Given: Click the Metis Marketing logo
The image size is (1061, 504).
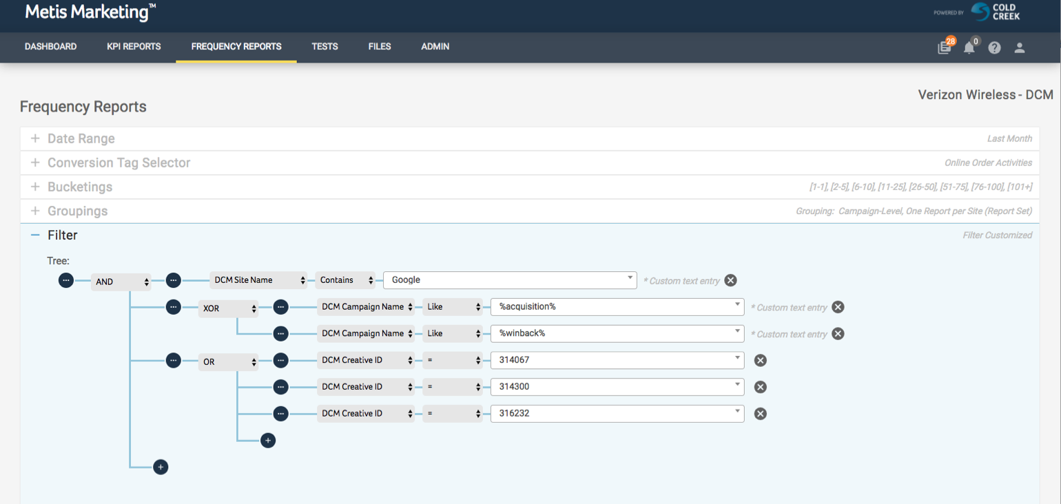Looking at the screenshot, I should (90, 12).
